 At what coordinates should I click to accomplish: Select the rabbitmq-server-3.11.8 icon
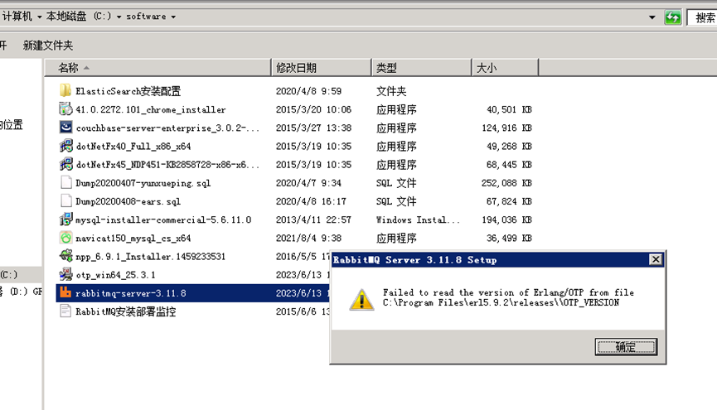click(x=65, y=292)
